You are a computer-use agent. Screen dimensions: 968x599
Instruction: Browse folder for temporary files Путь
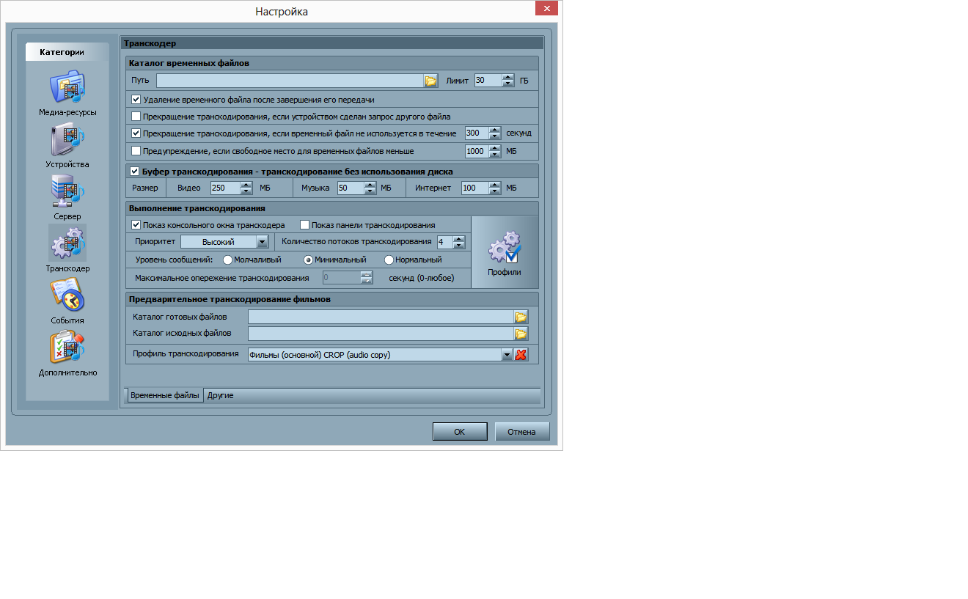pyautogui.click(x=430, y=81)
